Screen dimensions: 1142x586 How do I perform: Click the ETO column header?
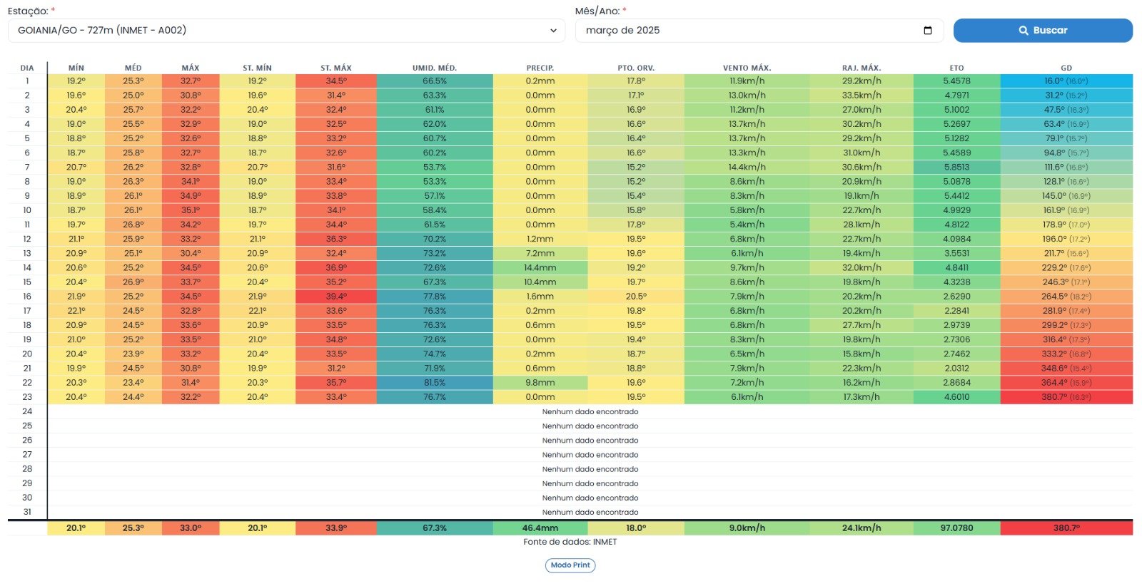tap(956, 68)
